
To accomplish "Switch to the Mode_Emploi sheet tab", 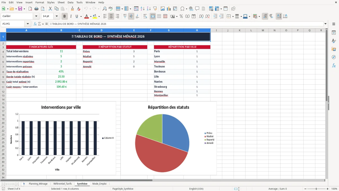I will click(99, 184).
